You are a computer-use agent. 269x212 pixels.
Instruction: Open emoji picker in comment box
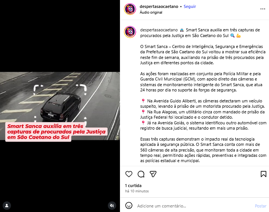tap(129, 206)
